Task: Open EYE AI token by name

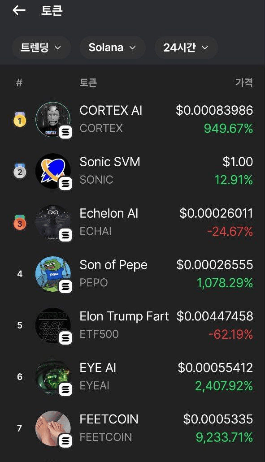Action: [98, 368]
